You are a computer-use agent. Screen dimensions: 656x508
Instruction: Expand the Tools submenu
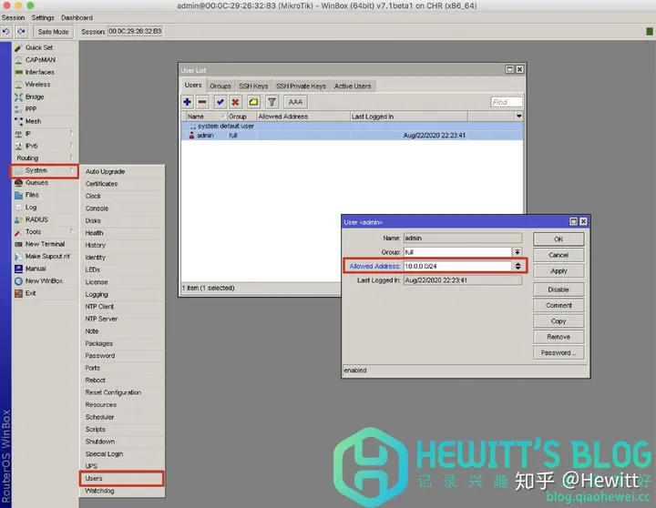tap(45, 232)
